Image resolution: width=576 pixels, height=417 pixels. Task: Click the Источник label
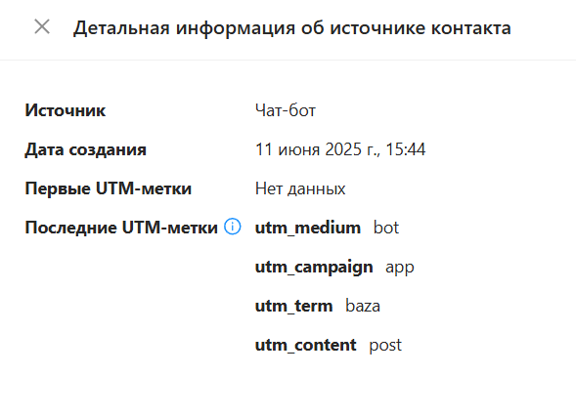(x=65, y=110)
